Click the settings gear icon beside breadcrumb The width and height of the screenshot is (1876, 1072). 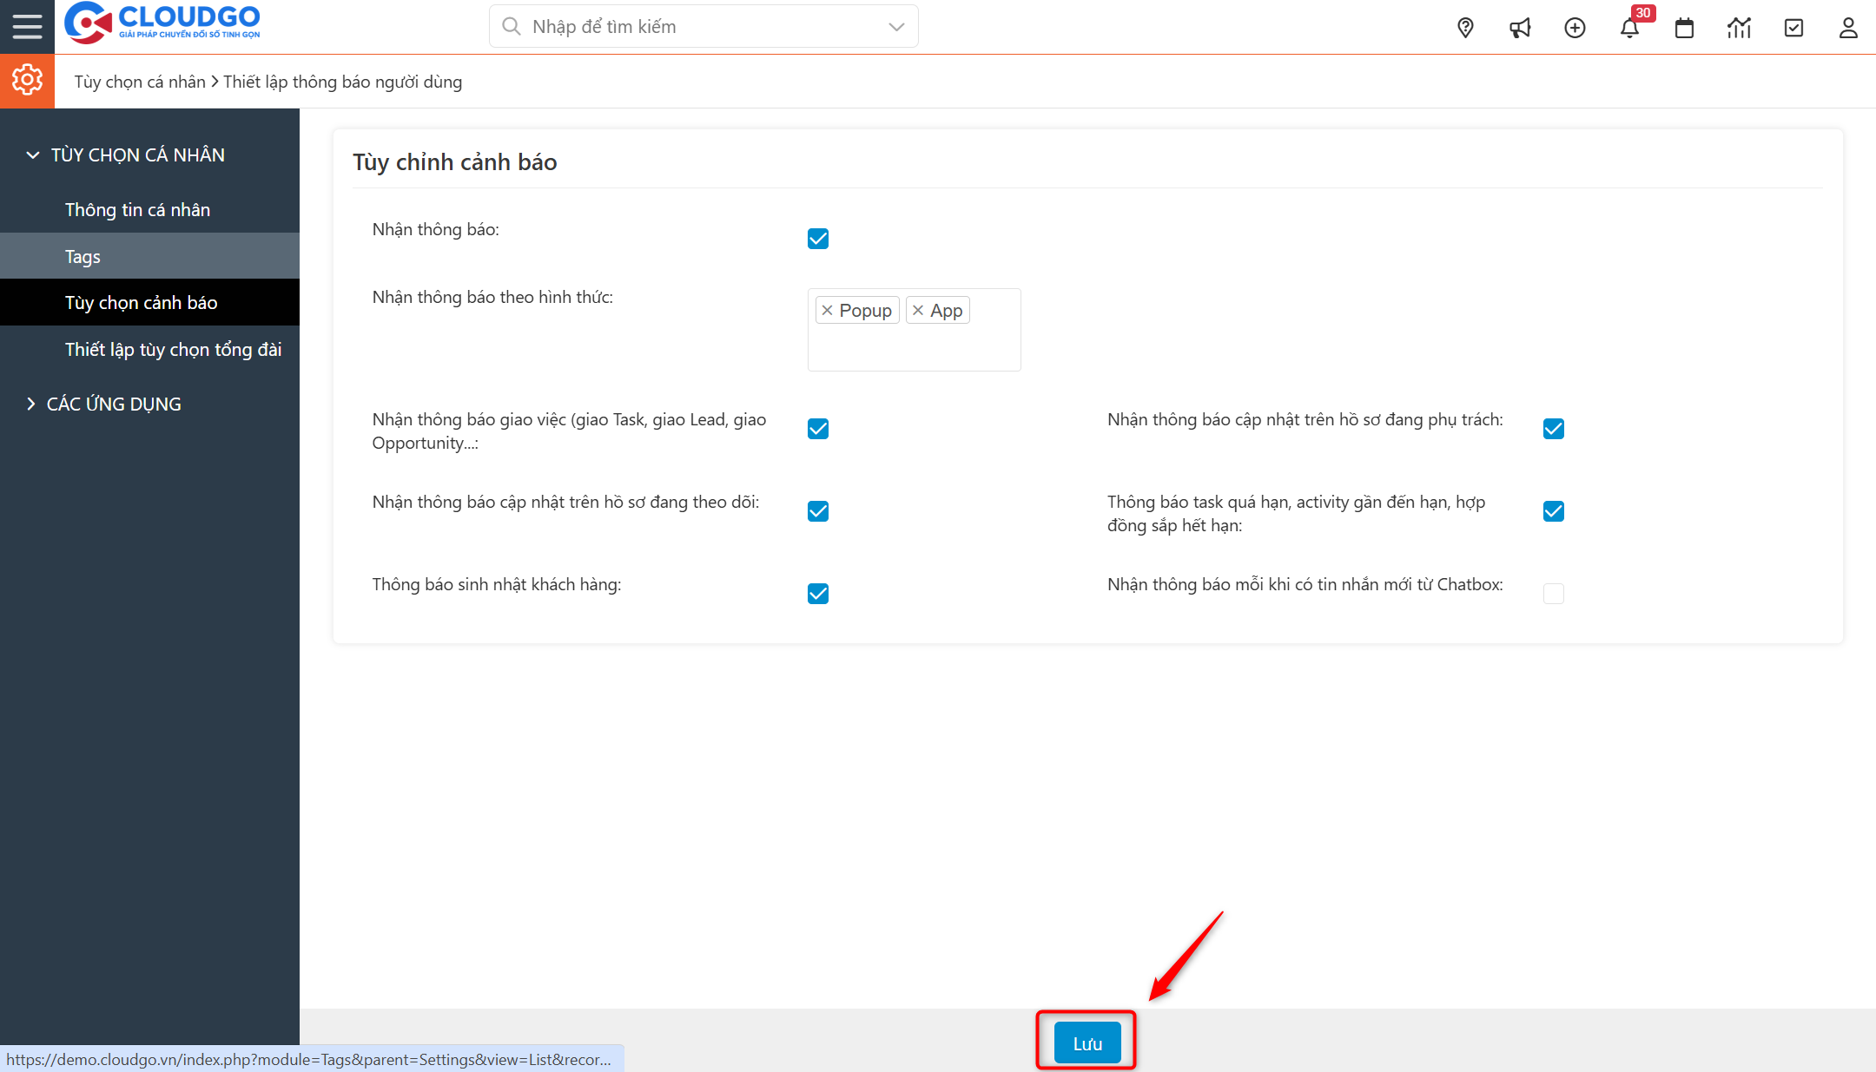tap(27, 80)
